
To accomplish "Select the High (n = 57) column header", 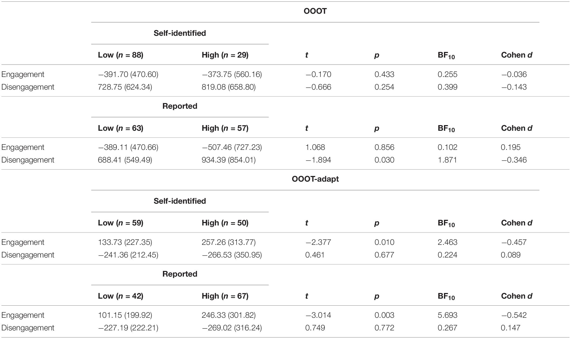I will tap(225, 128).
